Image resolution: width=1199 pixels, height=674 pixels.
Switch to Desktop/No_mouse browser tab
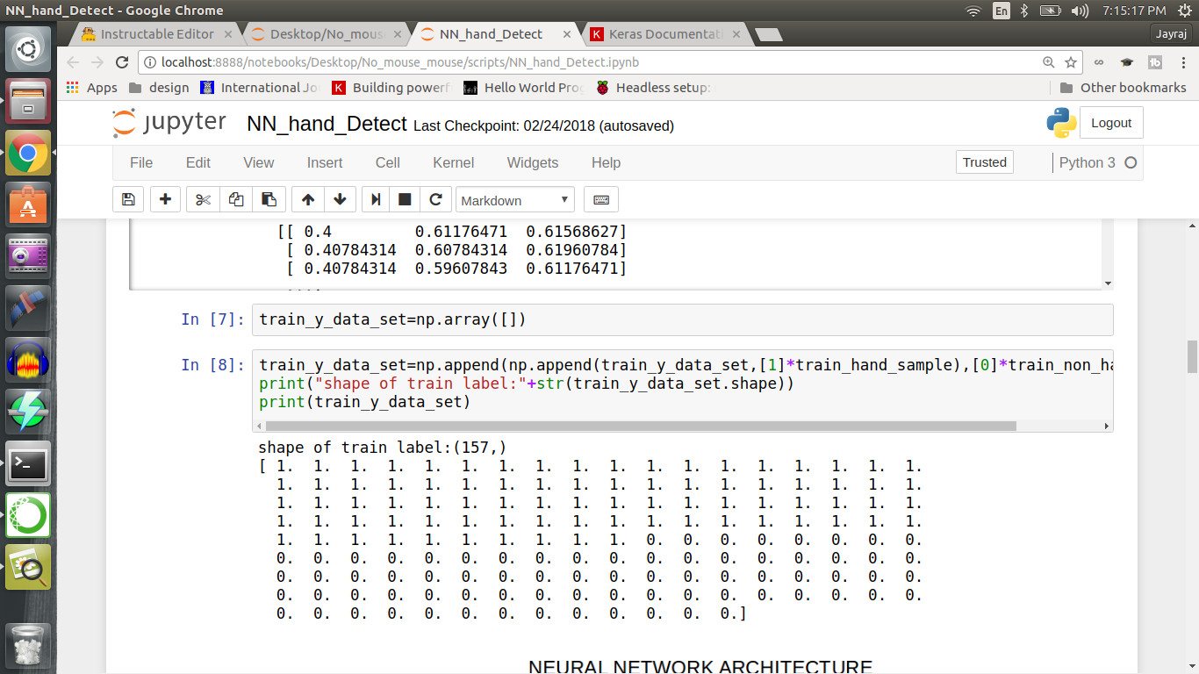coord(327,34)
